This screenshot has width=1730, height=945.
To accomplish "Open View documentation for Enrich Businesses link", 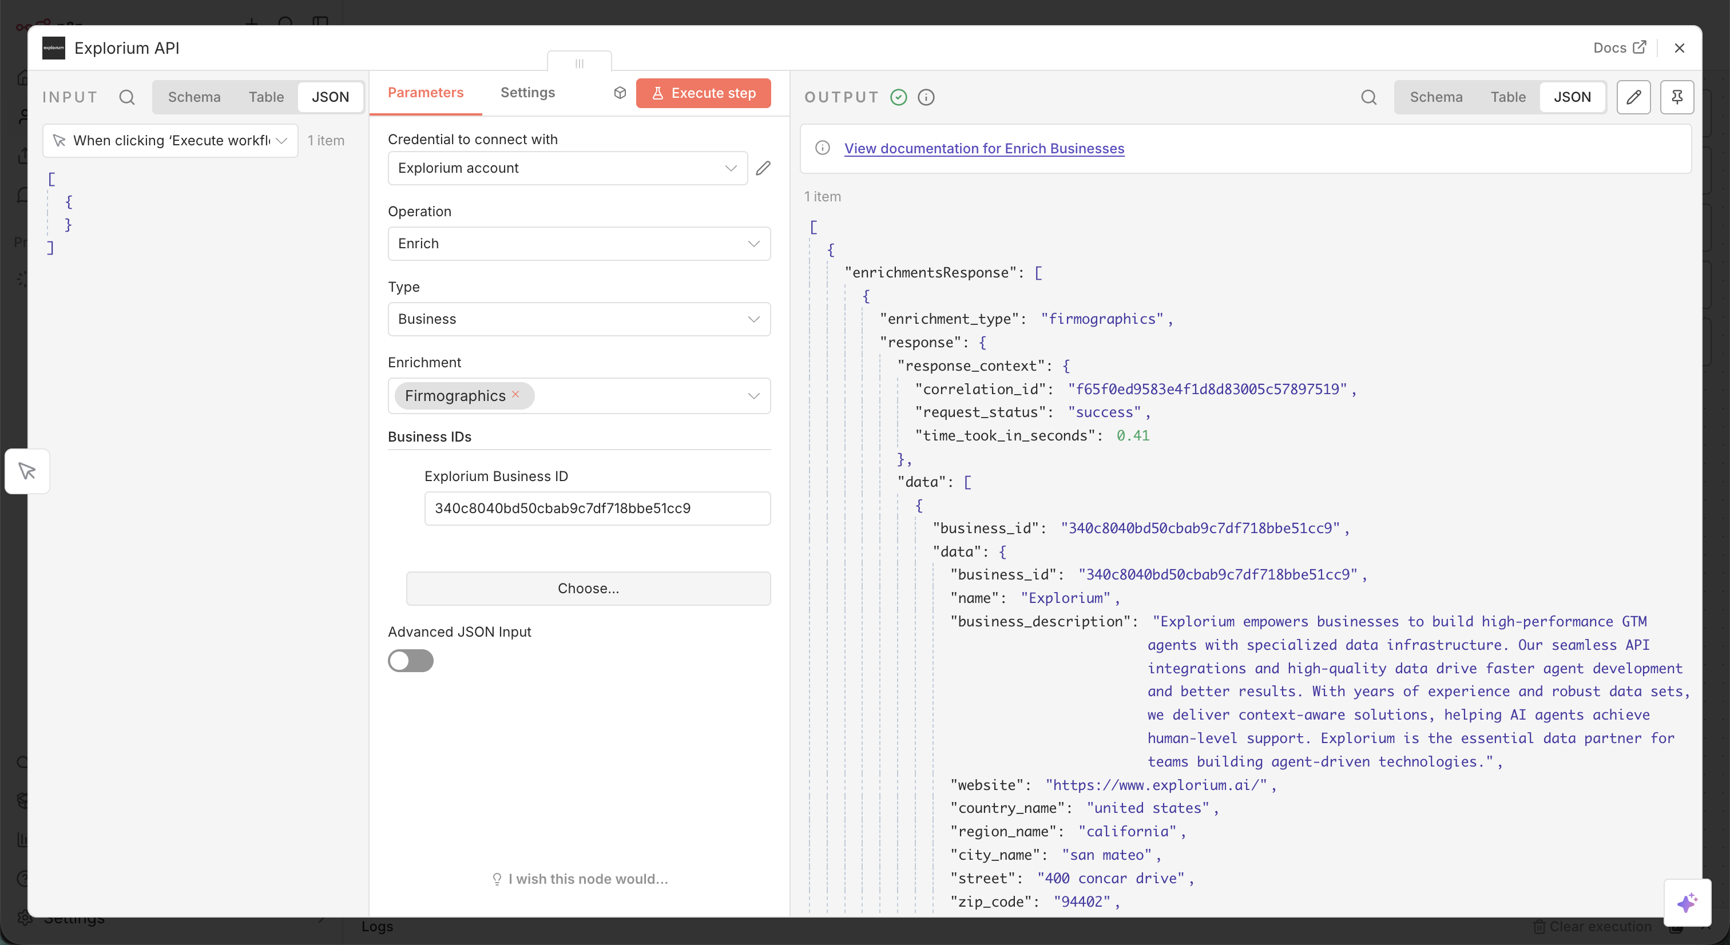I will (x=984, y=148).
